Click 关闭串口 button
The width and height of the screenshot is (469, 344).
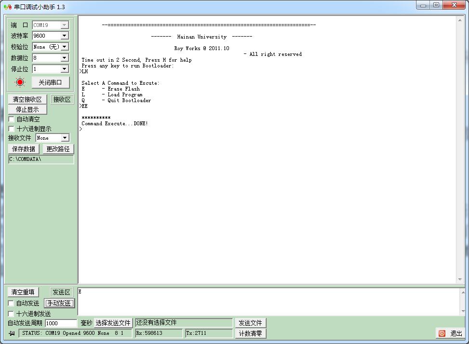pos(51,82)
